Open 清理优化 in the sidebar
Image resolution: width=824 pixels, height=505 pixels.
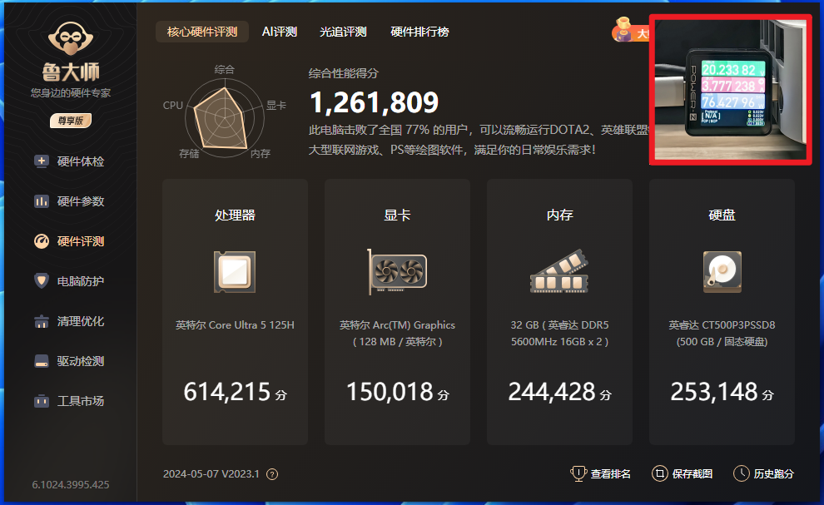coord(69,321)
